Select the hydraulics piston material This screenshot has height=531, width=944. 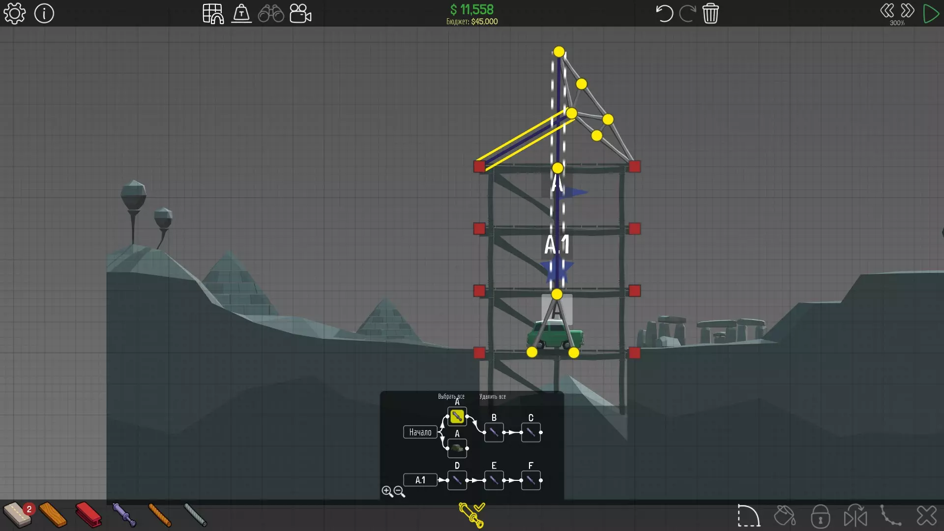(x=124, y=515)
